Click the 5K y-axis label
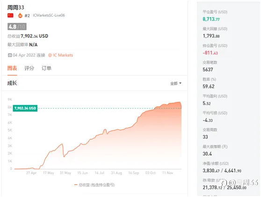 (x=10, y=130)
